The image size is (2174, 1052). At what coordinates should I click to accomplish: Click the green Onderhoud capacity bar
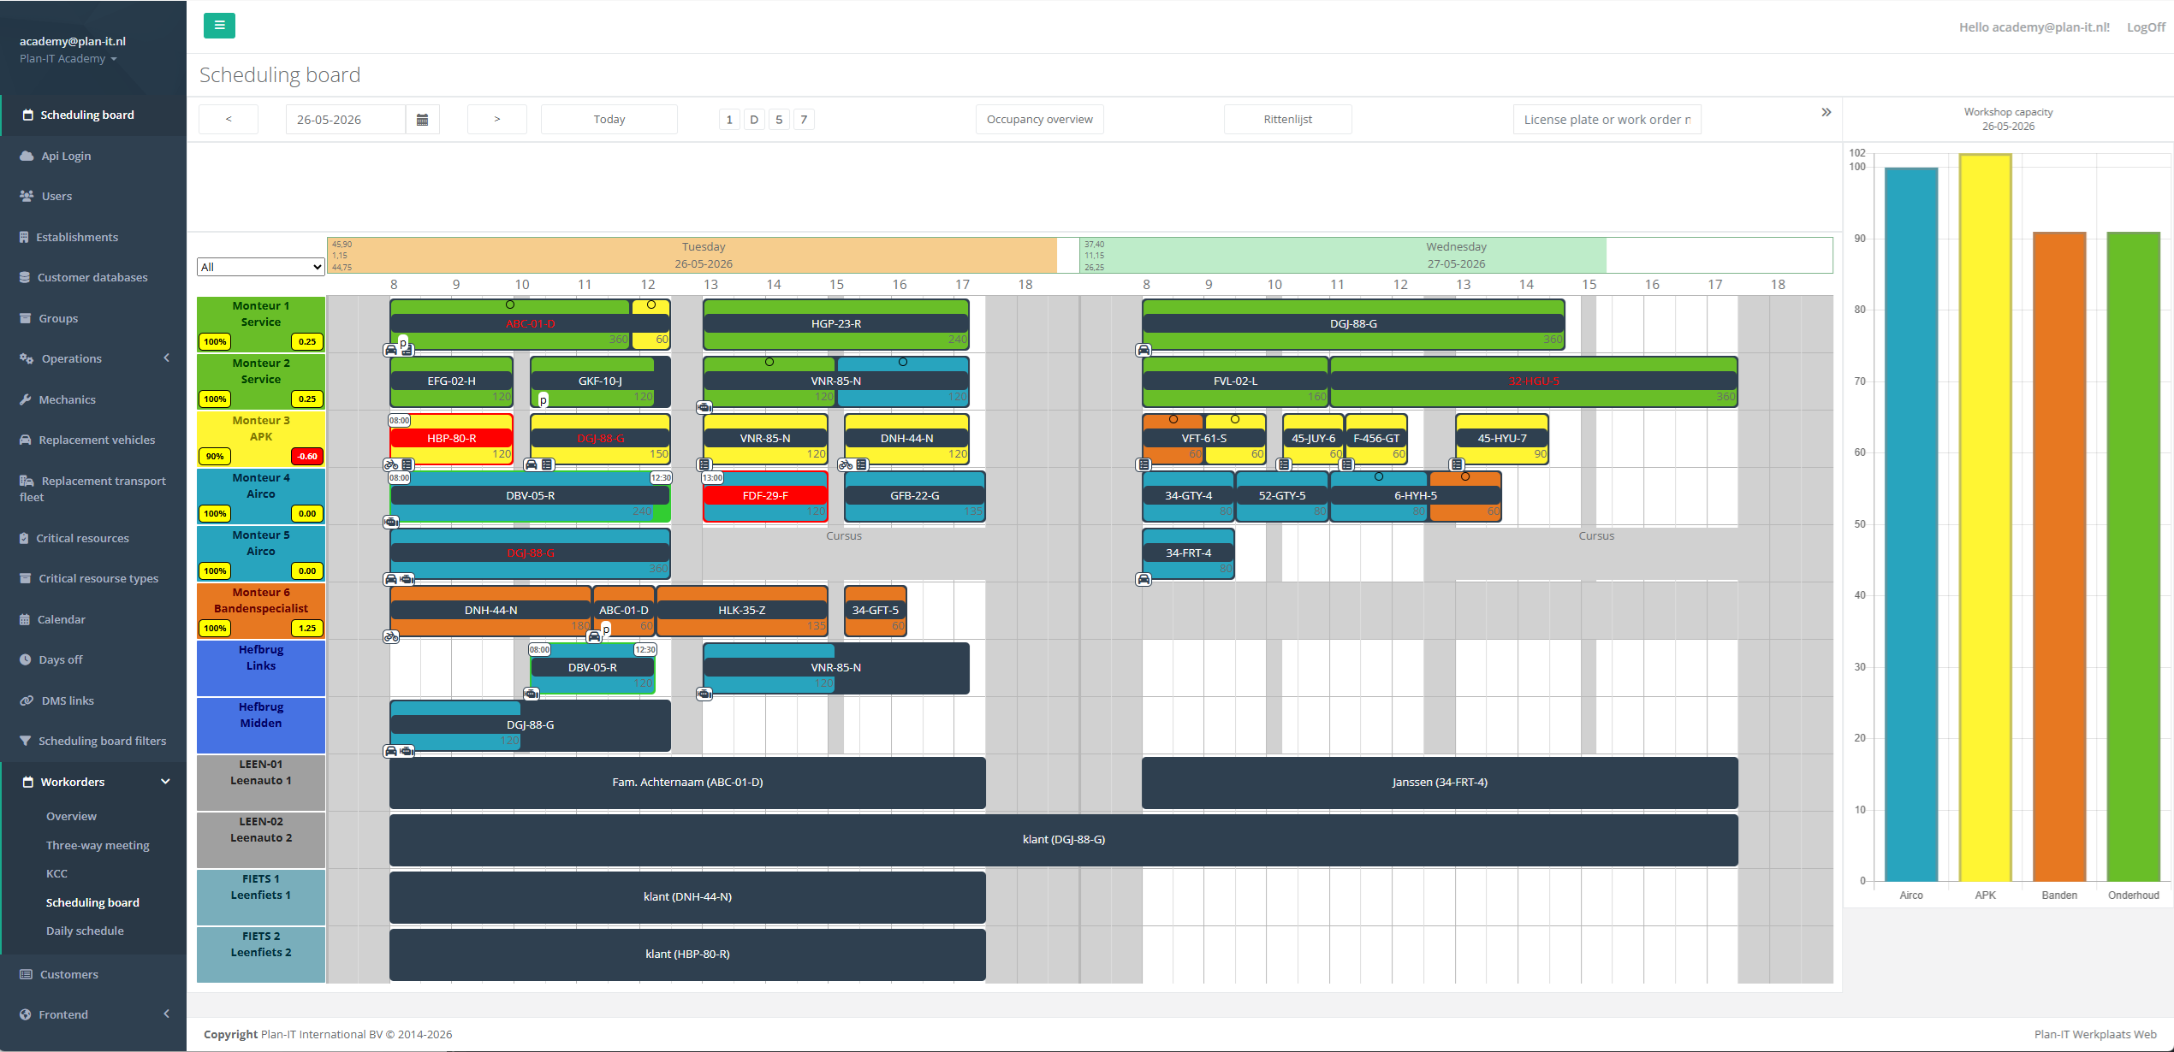(x=2134, y=557)
